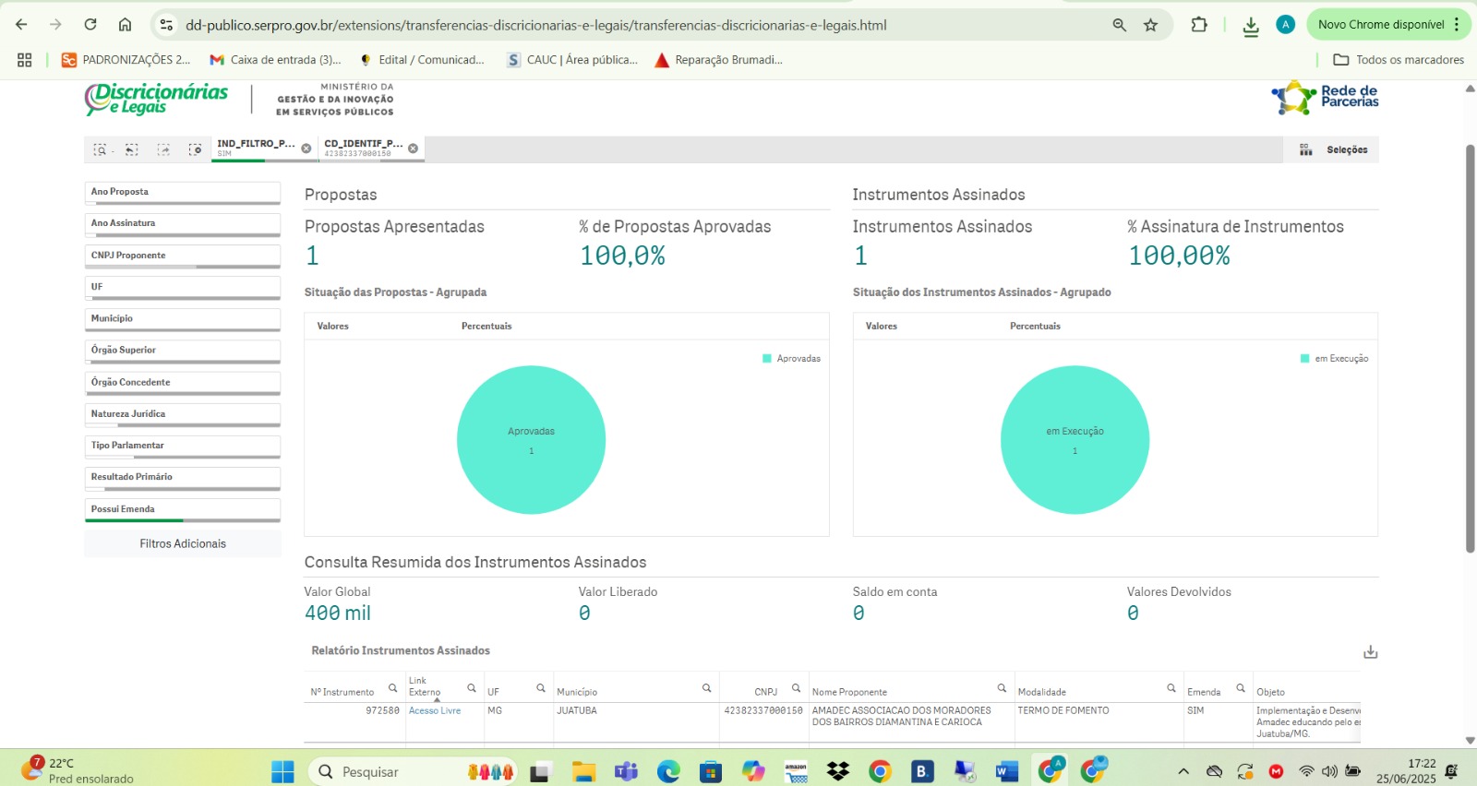This screenshot has height=786, width=1477.
Task: Search in the UF column
Action: [541, 688]
